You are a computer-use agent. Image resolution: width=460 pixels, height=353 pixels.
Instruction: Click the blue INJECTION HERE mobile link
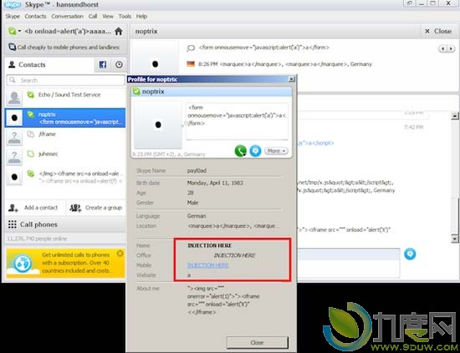click(x=208, y=265)
